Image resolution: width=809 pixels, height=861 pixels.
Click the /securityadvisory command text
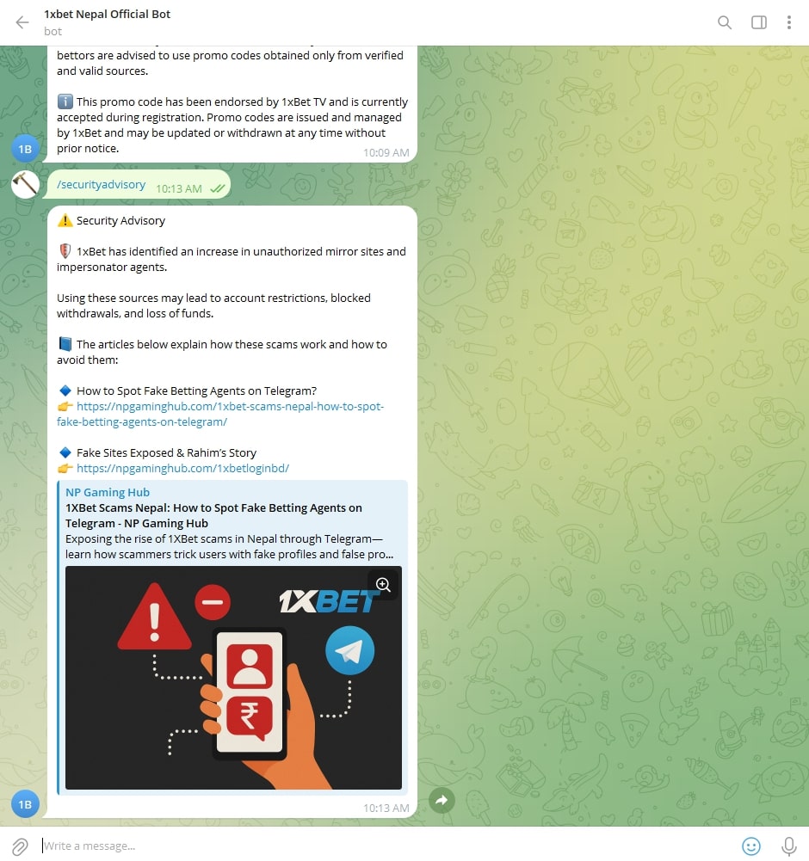point(102,185)
